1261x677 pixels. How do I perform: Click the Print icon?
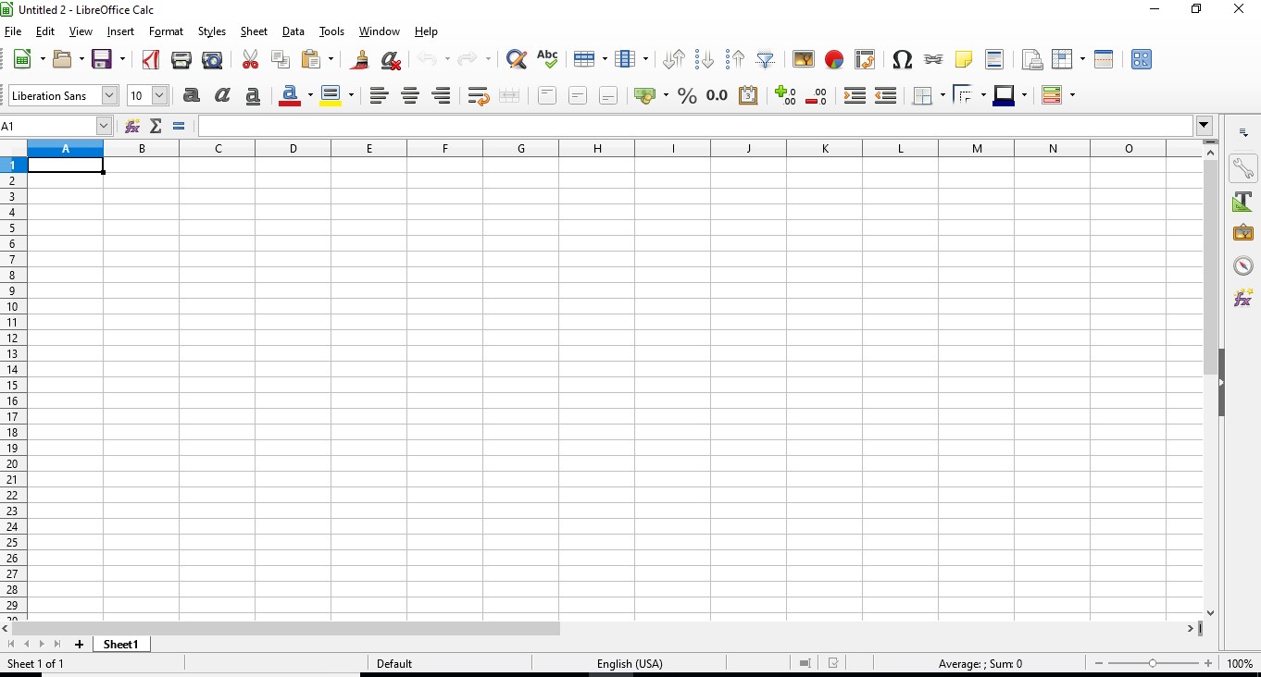point(181,59)
